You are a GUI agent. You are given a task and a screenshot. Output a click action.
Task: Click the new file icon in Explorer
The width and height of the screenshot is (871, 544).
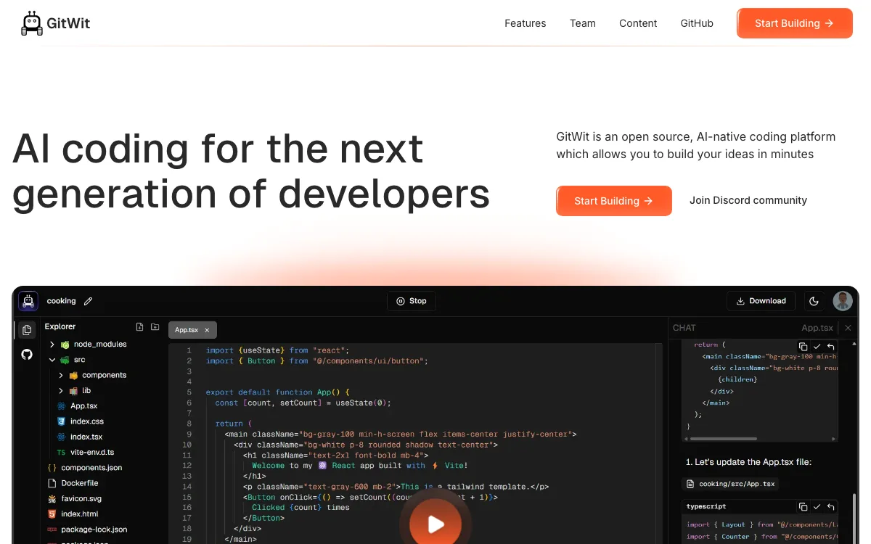tap(139, 327)
